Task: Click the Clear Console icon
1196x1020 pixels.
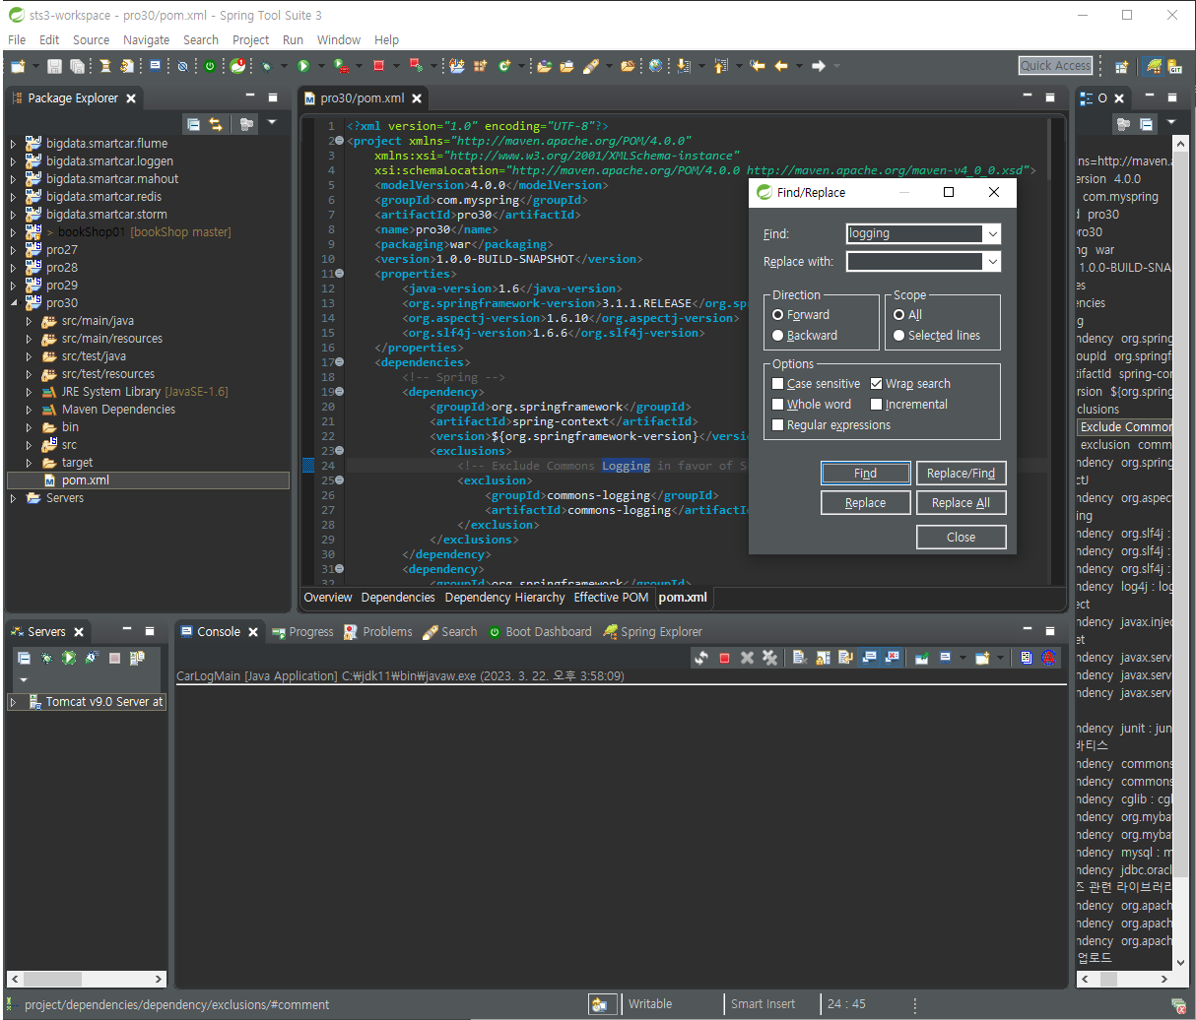Action: pyautogui.click(x=799, y=658)
